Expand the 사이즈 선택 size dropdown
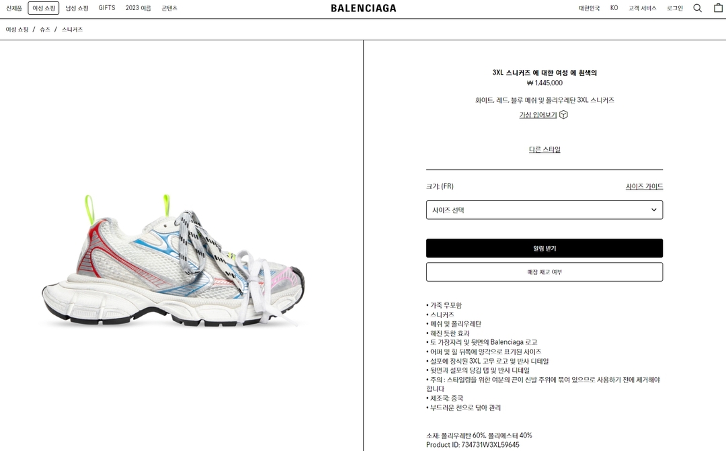 (x=544, y=210)
